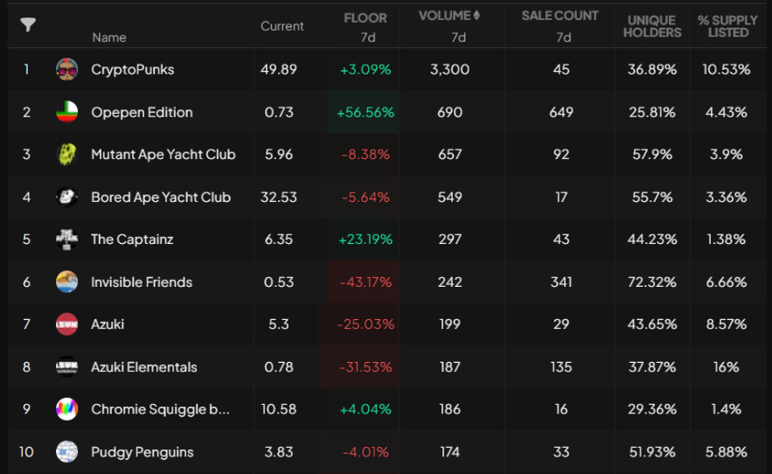Click the +23.19% floor change cell
This screenshot has height=474, width=772.
(x=365, y=240)
